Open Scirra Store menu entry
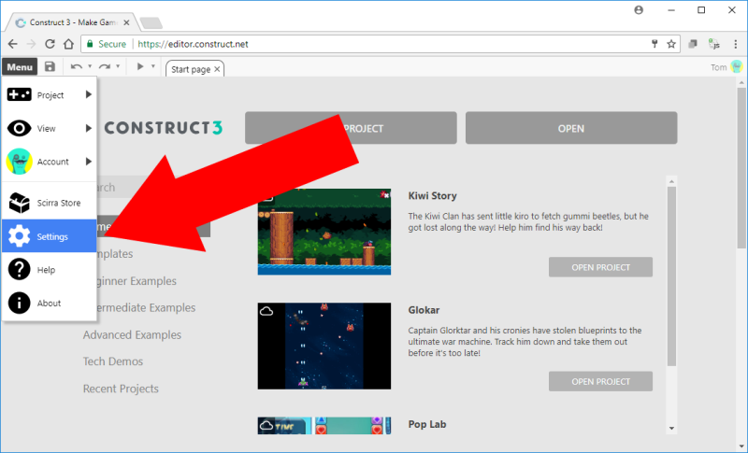 click(x=50, y=203)
